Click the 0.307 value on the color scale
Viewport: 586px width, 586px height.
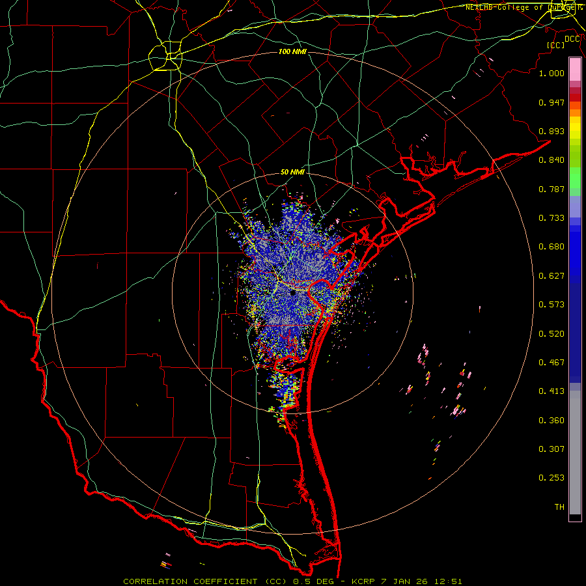click(x=551, y=449)
